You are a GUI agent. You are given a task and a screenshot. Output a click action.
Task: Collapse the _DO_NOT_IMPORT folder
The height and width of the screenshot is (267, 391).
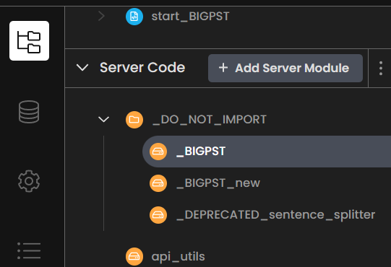click(103, 120)
